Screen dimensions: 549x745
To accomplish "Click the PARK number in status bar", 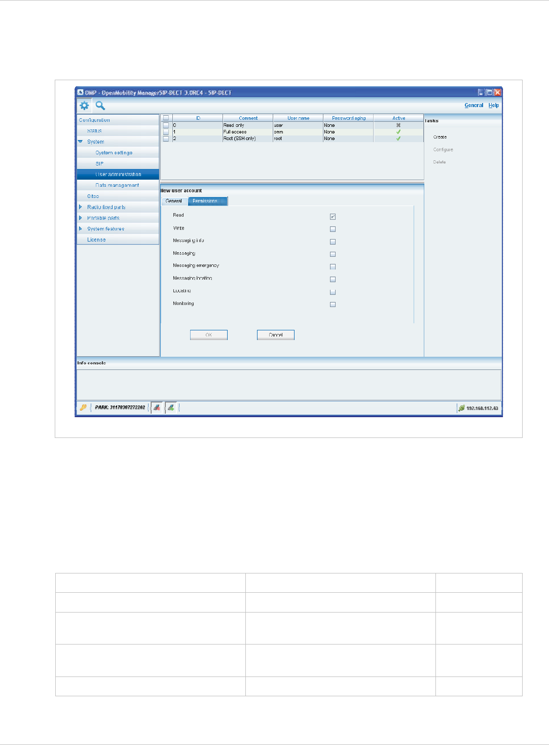I will click(120, 408).
